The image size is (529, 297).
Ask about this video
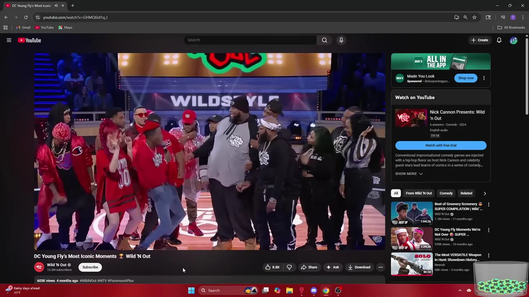pyautogui.click(x=333, y=267)
